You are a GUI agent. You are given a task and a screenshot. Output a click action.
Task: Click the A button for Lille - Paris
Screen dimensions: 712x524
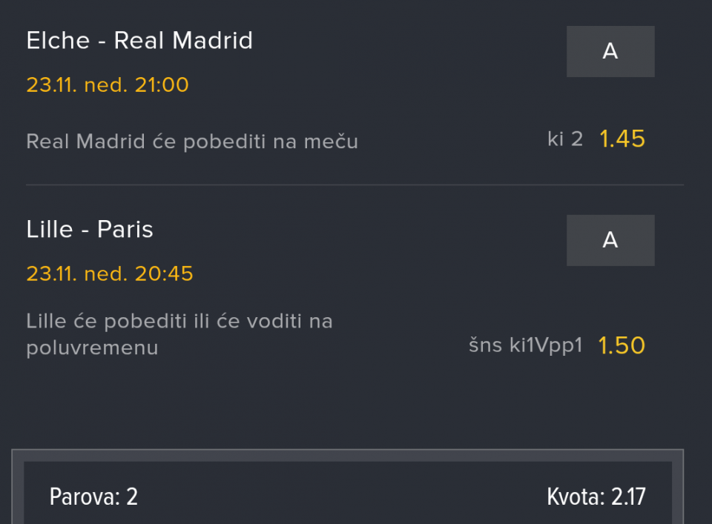[x=610, y=240]
